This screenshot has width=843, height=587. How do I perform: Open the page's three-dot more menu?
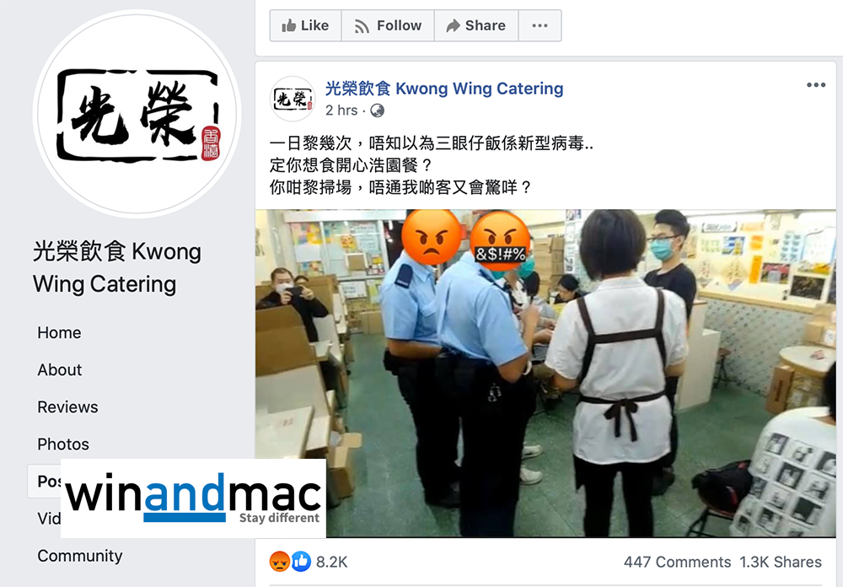[x=540, y=25]
